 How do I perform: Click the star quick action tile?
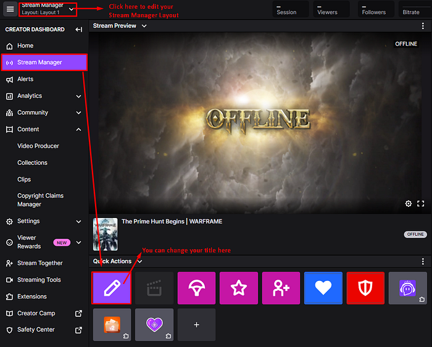[x=239, y=288]
